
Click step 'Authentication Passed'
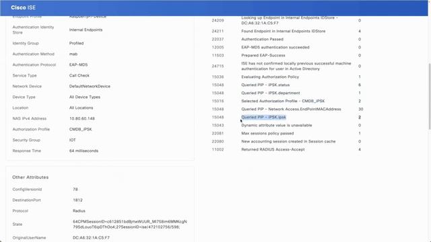point(262,39)
